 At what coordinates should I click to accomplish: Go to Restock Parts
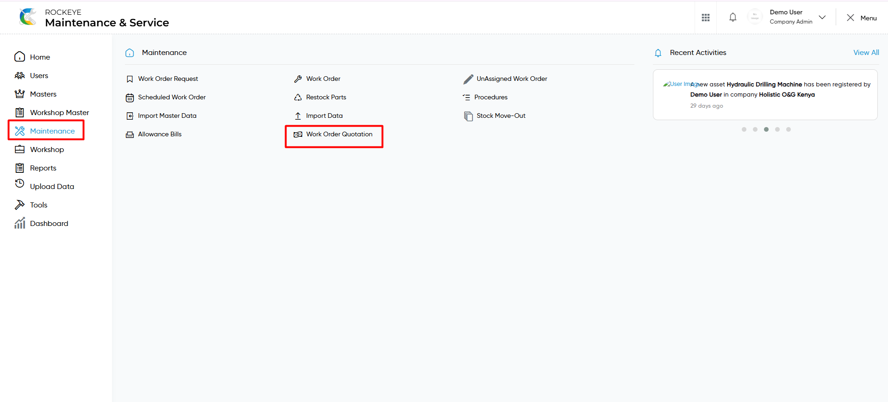(326, 97)
